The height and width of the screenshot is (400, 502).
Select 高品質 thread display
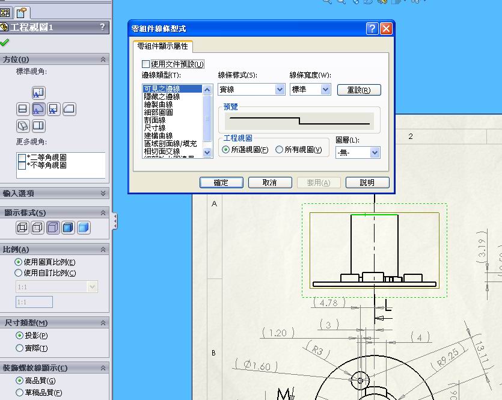pyautogui.click(x=19, y=381)
